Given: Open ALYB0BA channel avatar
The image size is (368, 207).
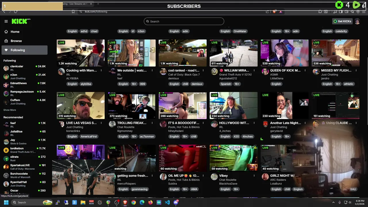Looking at the screenshot, I should [x=61, y=72].
